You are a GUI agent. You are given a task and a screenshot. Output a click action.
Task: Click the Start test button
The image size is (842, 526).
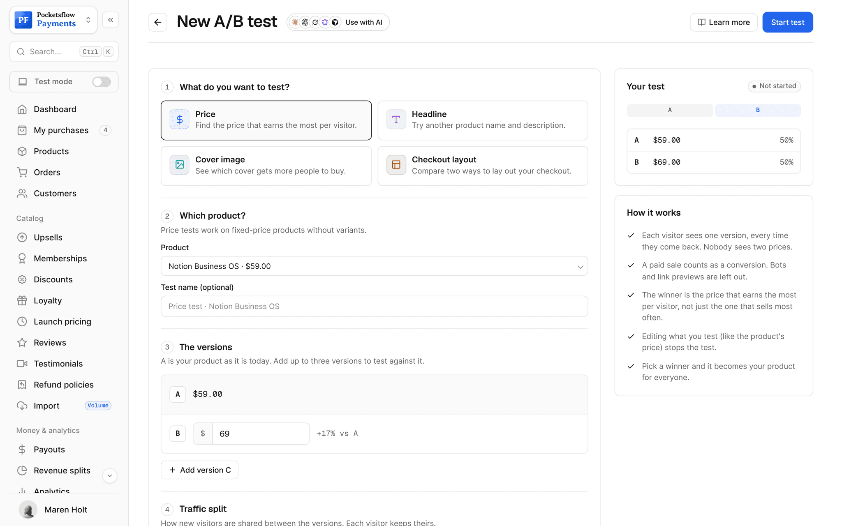[787, 22]
